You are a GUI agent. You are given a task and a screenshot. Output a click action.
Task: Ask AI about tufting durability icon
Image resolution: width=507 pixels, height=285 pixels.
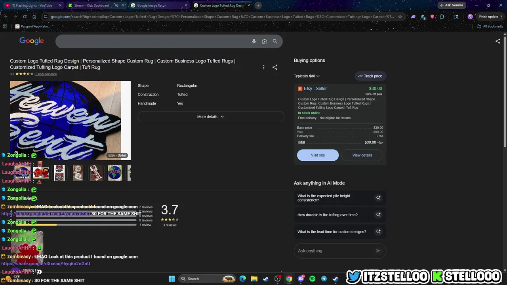tap(378, 215)
